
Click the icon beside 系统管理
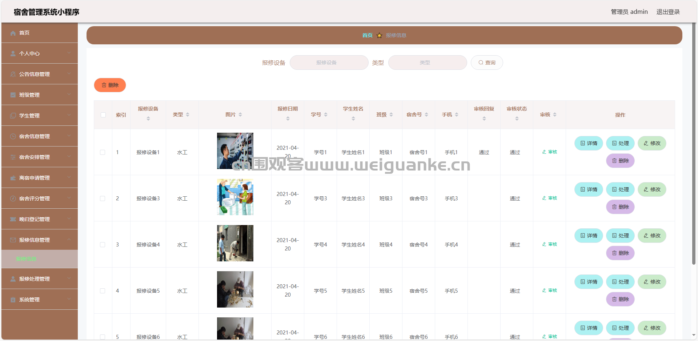click(13, 300)
